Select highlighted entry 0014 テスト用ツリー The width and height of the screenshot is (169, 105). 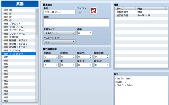click(x=18, y=54)
